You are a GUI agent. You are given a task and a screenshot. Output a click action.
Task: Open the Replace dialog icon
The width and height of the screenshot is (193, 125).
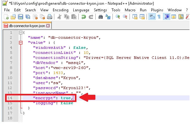pyautogui.click(x=108, y=17)
